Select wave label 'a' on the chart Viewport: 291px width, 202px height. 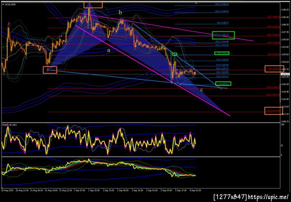(109, 50)
